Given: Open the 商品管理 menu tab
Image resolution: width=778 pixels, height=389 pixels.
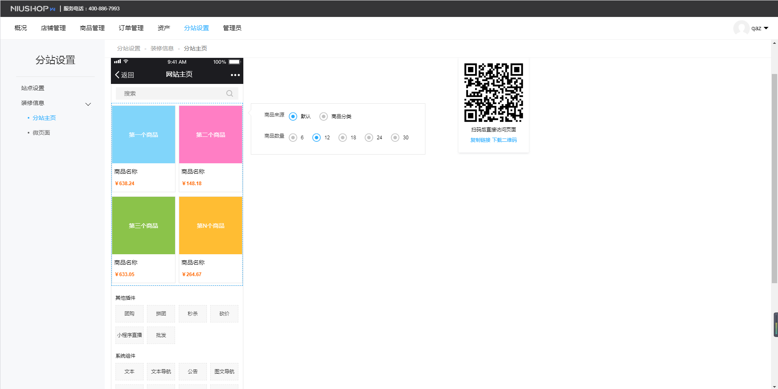Looking at the screenshot, I should (92, 28).
